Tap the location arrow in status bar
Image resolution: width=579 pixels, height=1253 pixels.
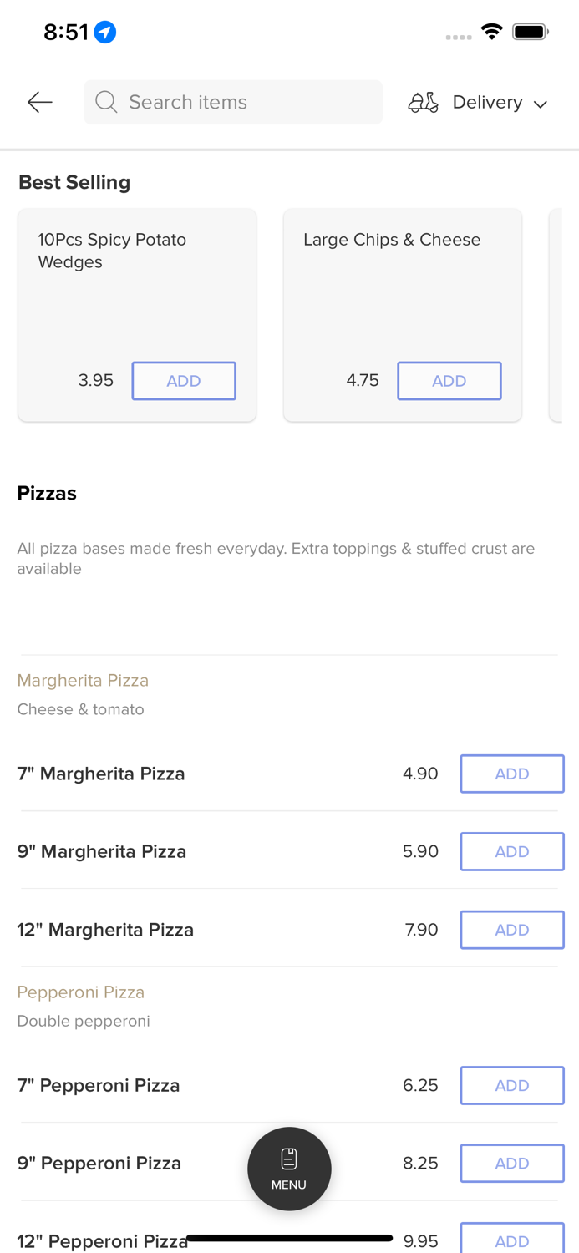pos(105,32)
